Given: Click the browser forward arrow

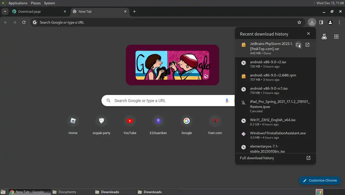Looking at the screenshot, I should coord(15,22).
